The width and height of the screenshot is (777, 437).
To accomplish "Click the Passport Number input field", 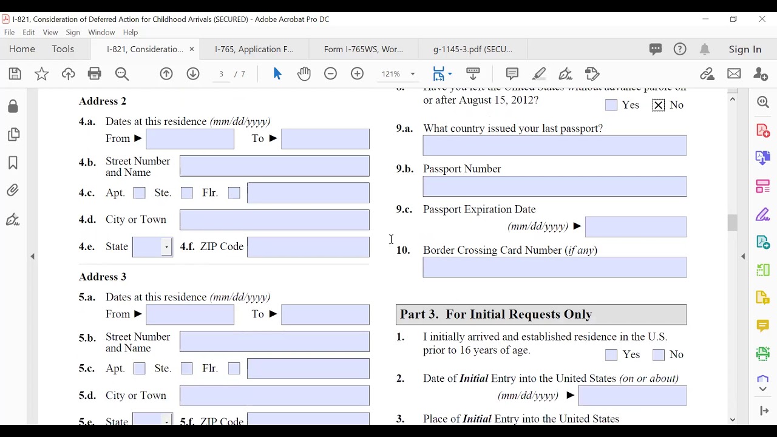I will [x=555, y=186].
